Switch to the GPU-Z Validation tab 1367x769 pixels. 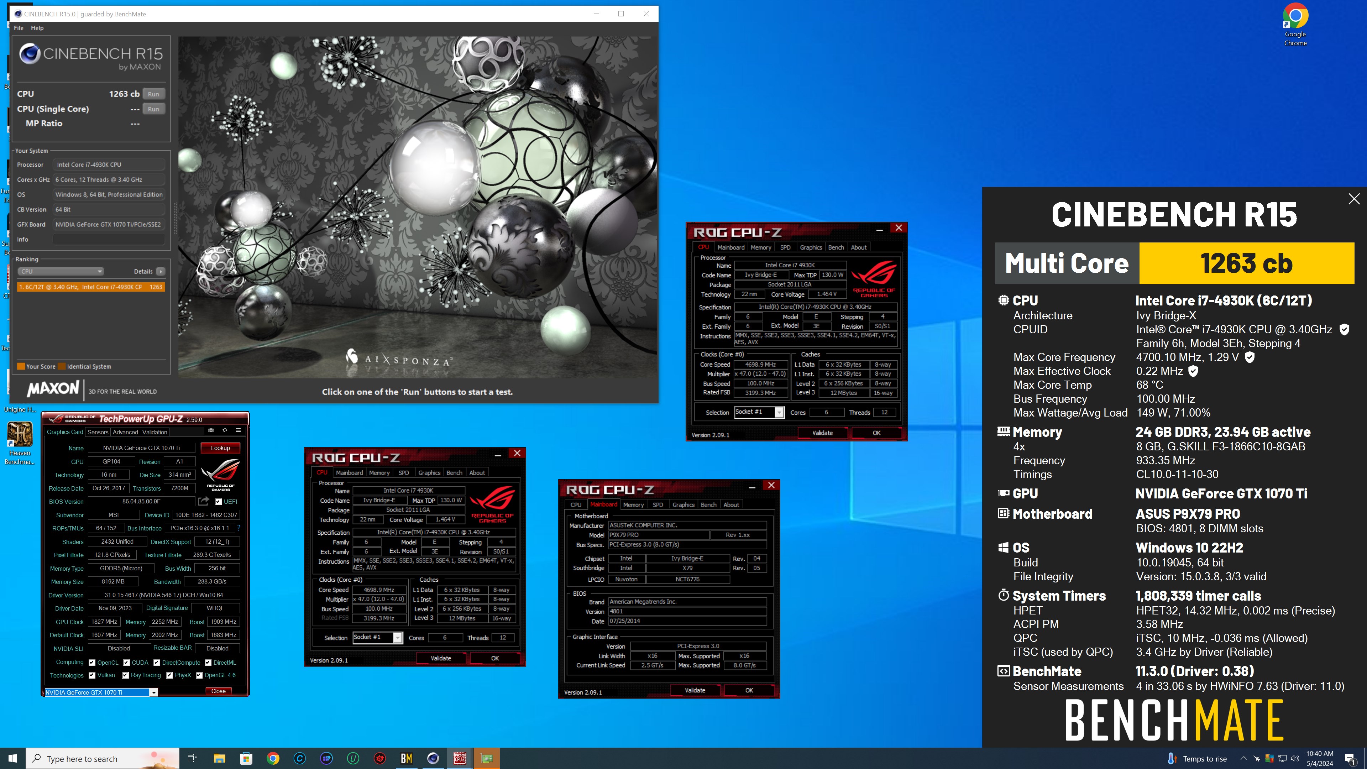point(154,432)
